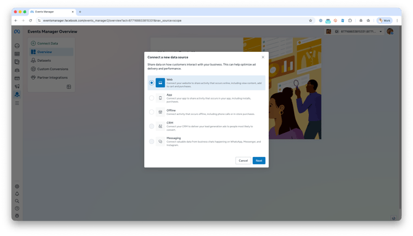
Task: Open the gauge dashboard icon in the left rail
Action: click(x=17, y=46)
